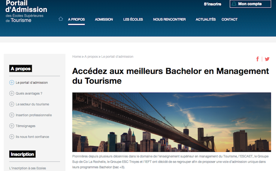Expand plus icon beside Le secteur du tourisme
Viewport: 276px width, 171px height.
click(12, 104)
